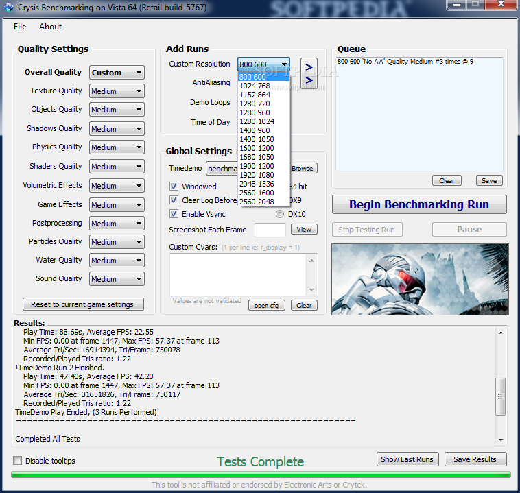Disable the Enable Vsync checkbox

174,214
